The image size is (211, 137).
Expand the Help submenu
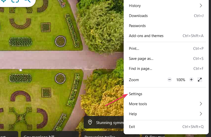coord(166,114)
